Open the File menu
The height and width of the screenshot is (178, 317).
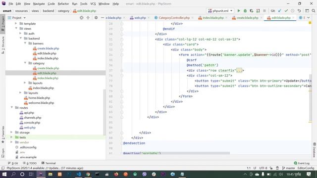pyautogui.click(x=11, y=3)
